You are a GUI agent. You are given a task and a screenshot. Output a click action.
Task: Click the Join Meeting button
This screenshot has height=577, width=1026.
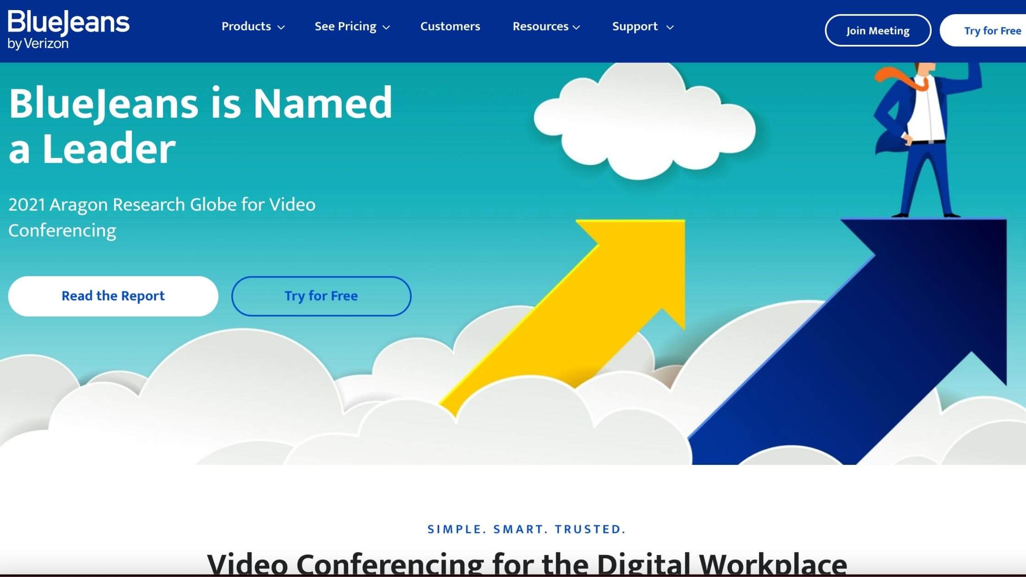(878, 30)
